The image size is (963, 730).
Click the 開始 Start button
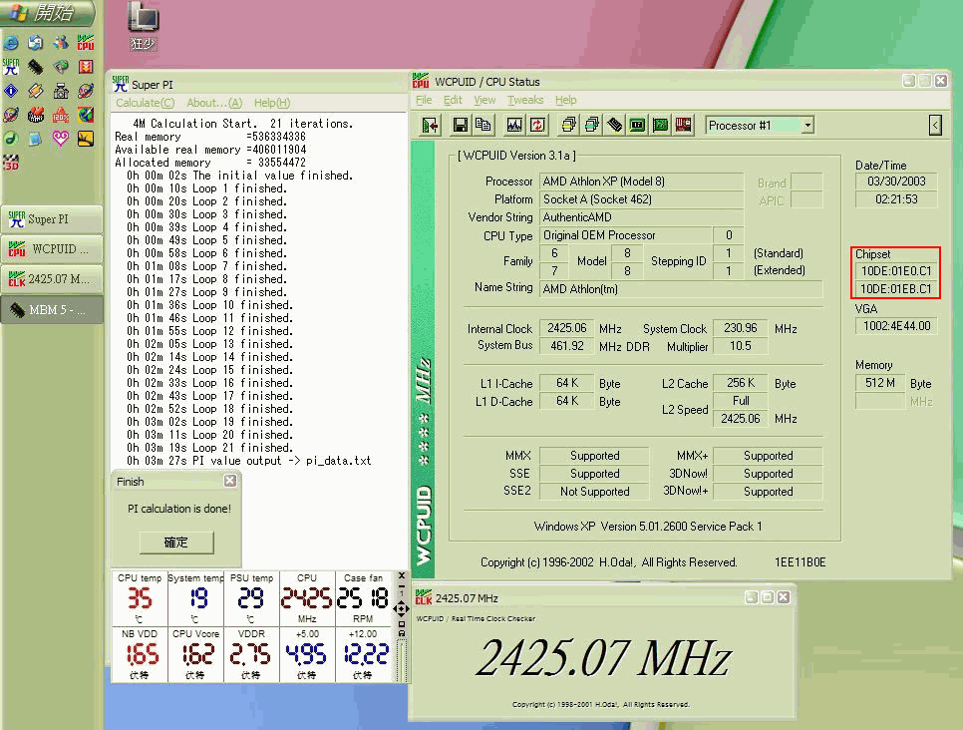coord(48,14)
